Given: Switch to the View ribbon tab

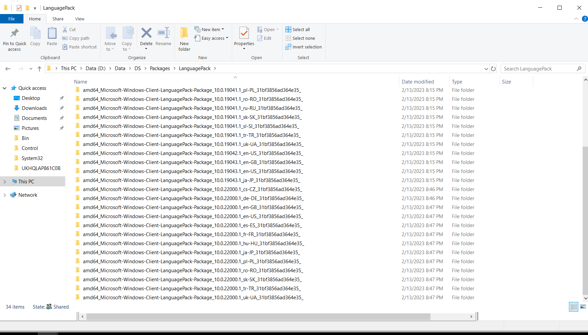Looking at the screenshot, I should coord(80,19).
